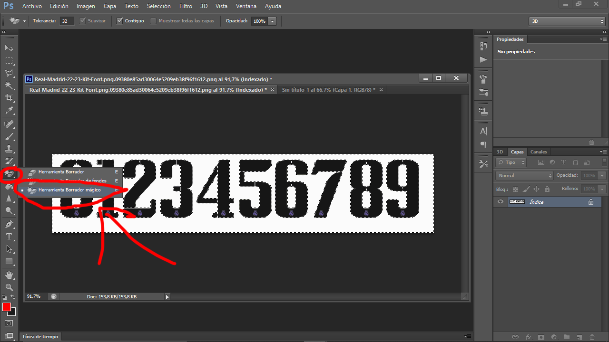Toggle the Suavizar checkbox
This screenshot has height=342, width=609.
pos(83,21)
